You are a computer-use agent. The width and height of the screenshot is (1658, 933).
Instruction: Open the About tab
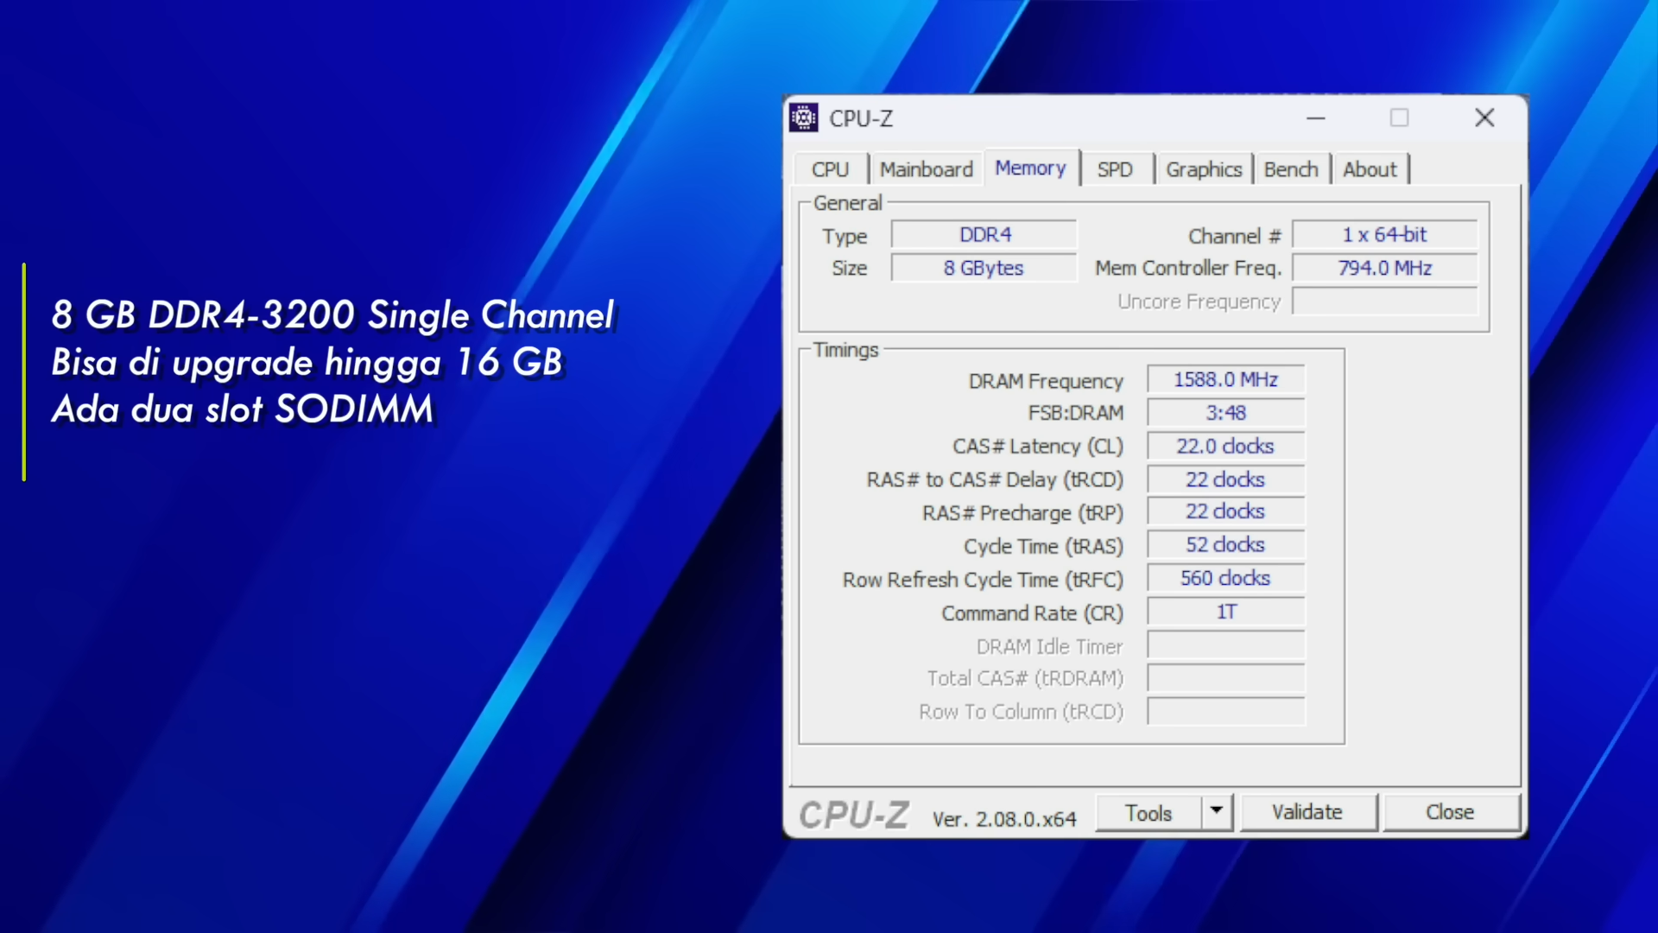[x=1369, y=169]
